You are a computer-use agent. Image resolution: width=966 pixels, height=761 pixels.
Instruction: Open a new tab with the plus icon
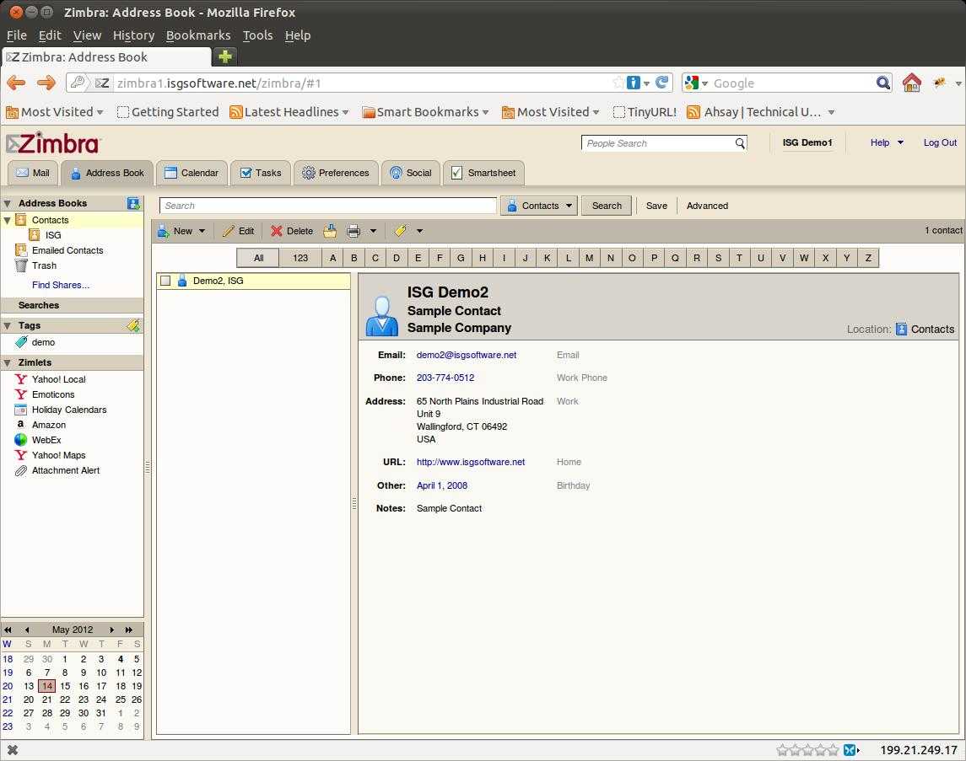pos(225,56)
